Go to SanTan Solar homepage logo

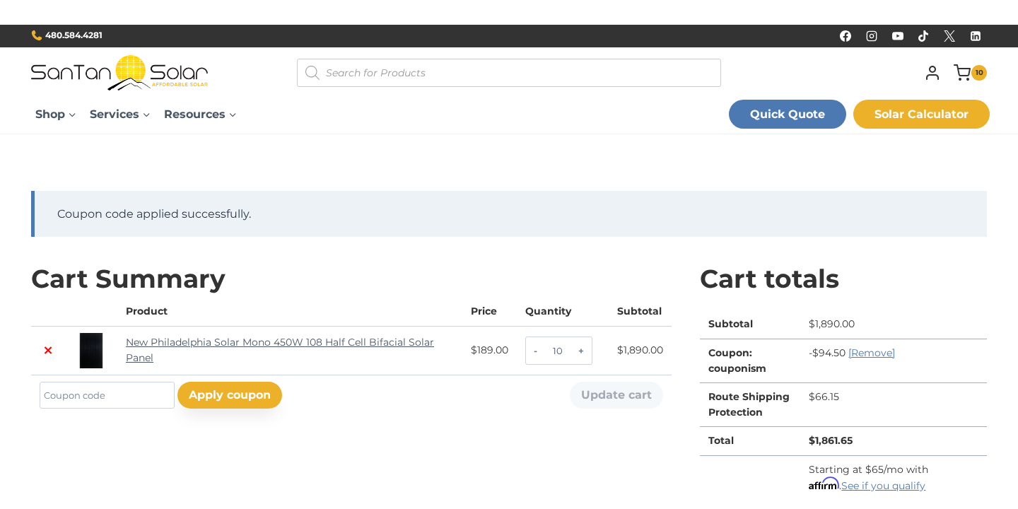pyautogui.click(x=119, y=73)
